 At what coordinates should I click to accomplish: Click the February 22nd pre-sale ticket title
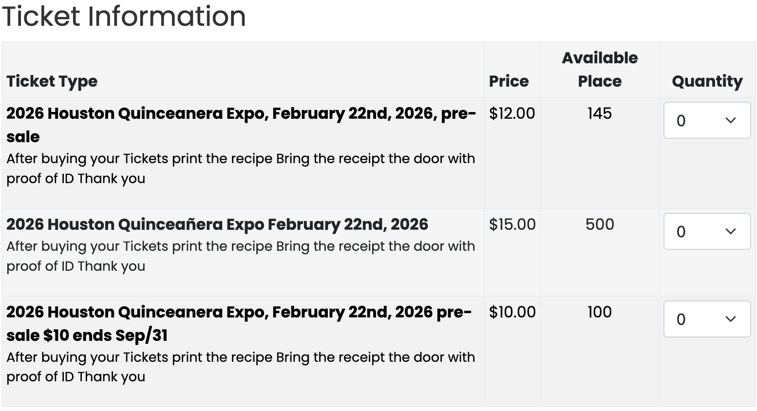(241, 125)
